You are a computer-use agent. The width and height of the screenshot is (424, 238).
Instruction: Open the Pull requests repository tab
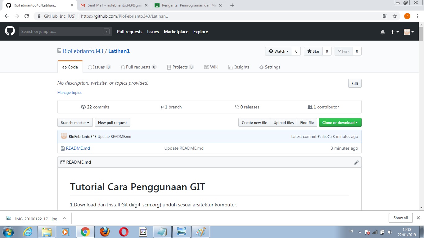[139, 67]
